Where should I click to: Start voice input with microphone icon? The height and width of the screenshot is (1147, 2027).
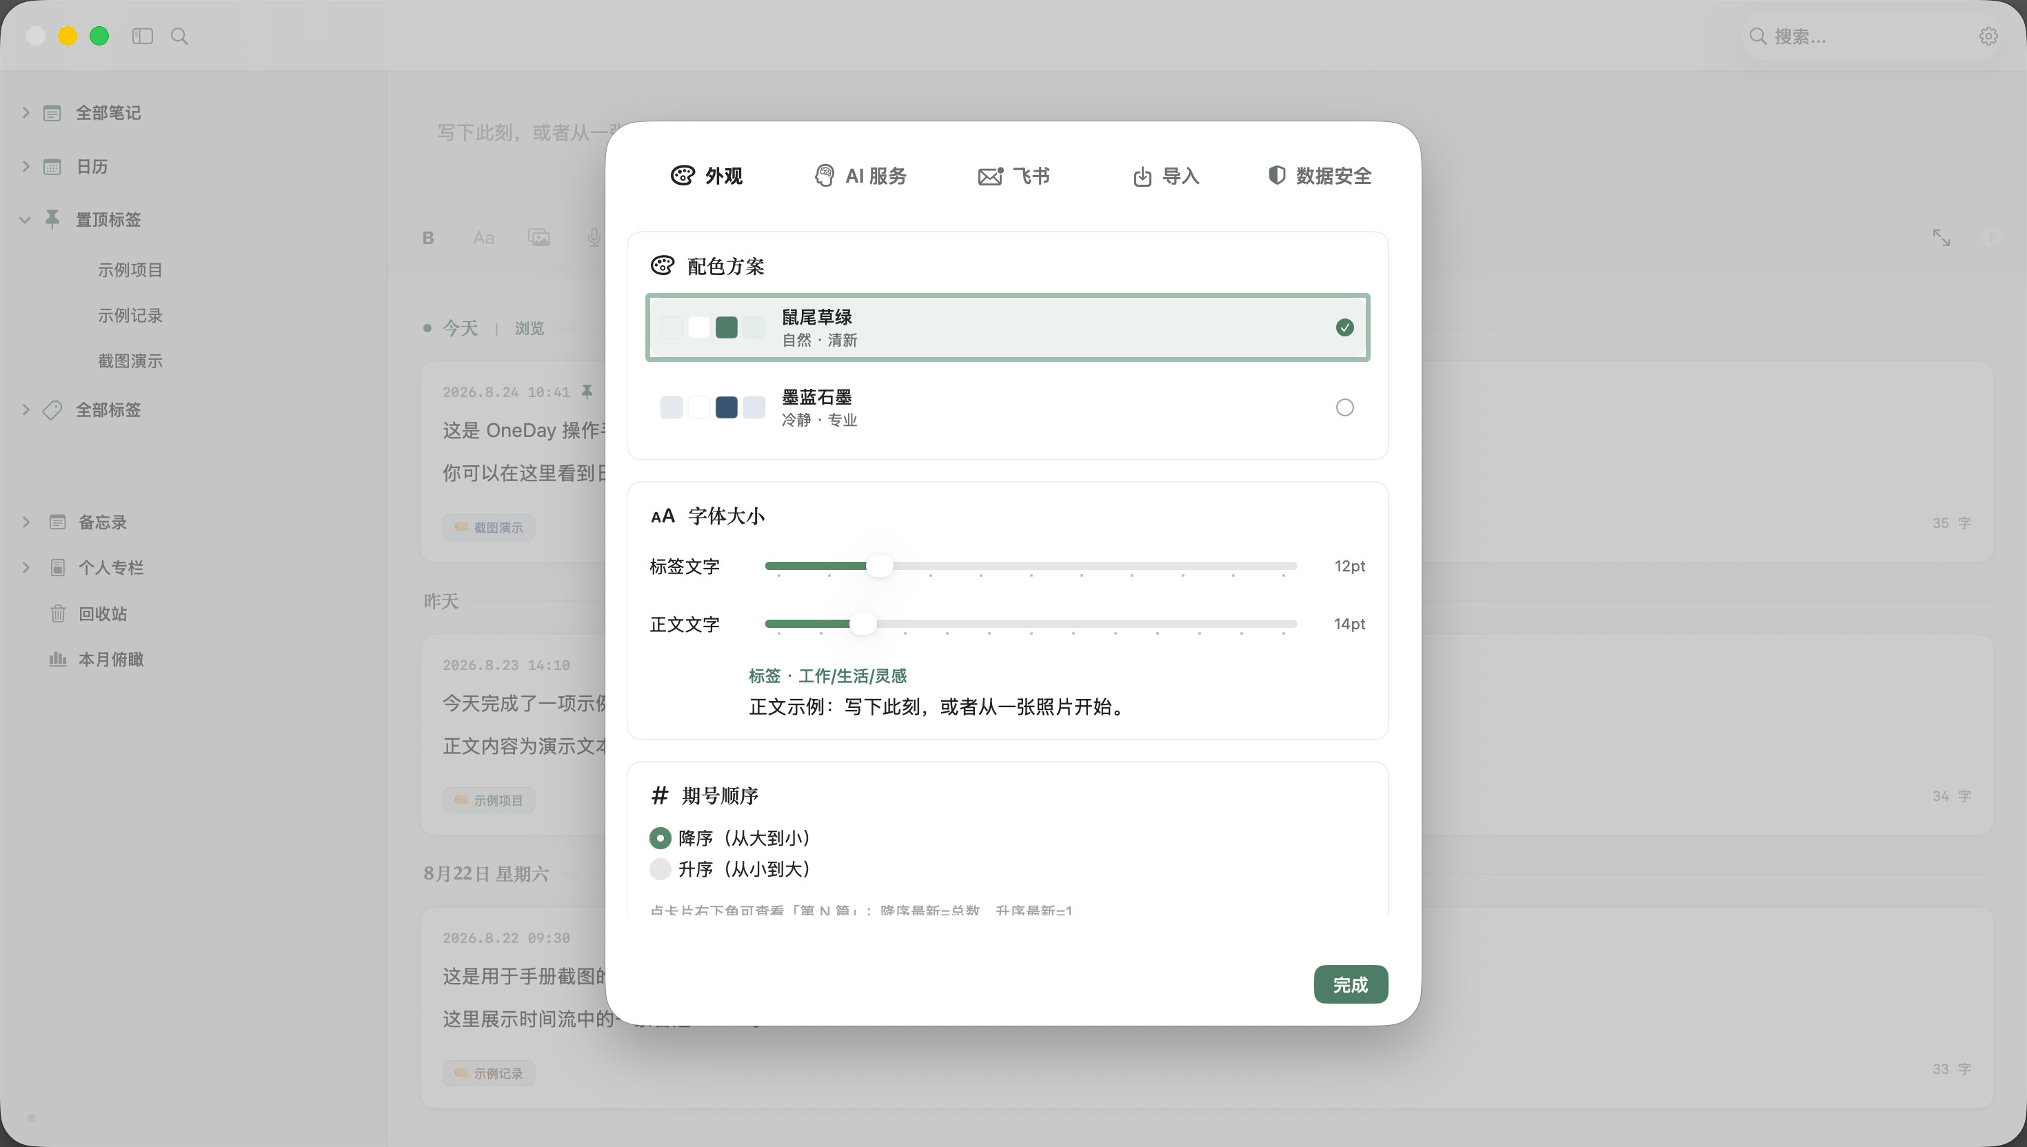click(594, 238)
